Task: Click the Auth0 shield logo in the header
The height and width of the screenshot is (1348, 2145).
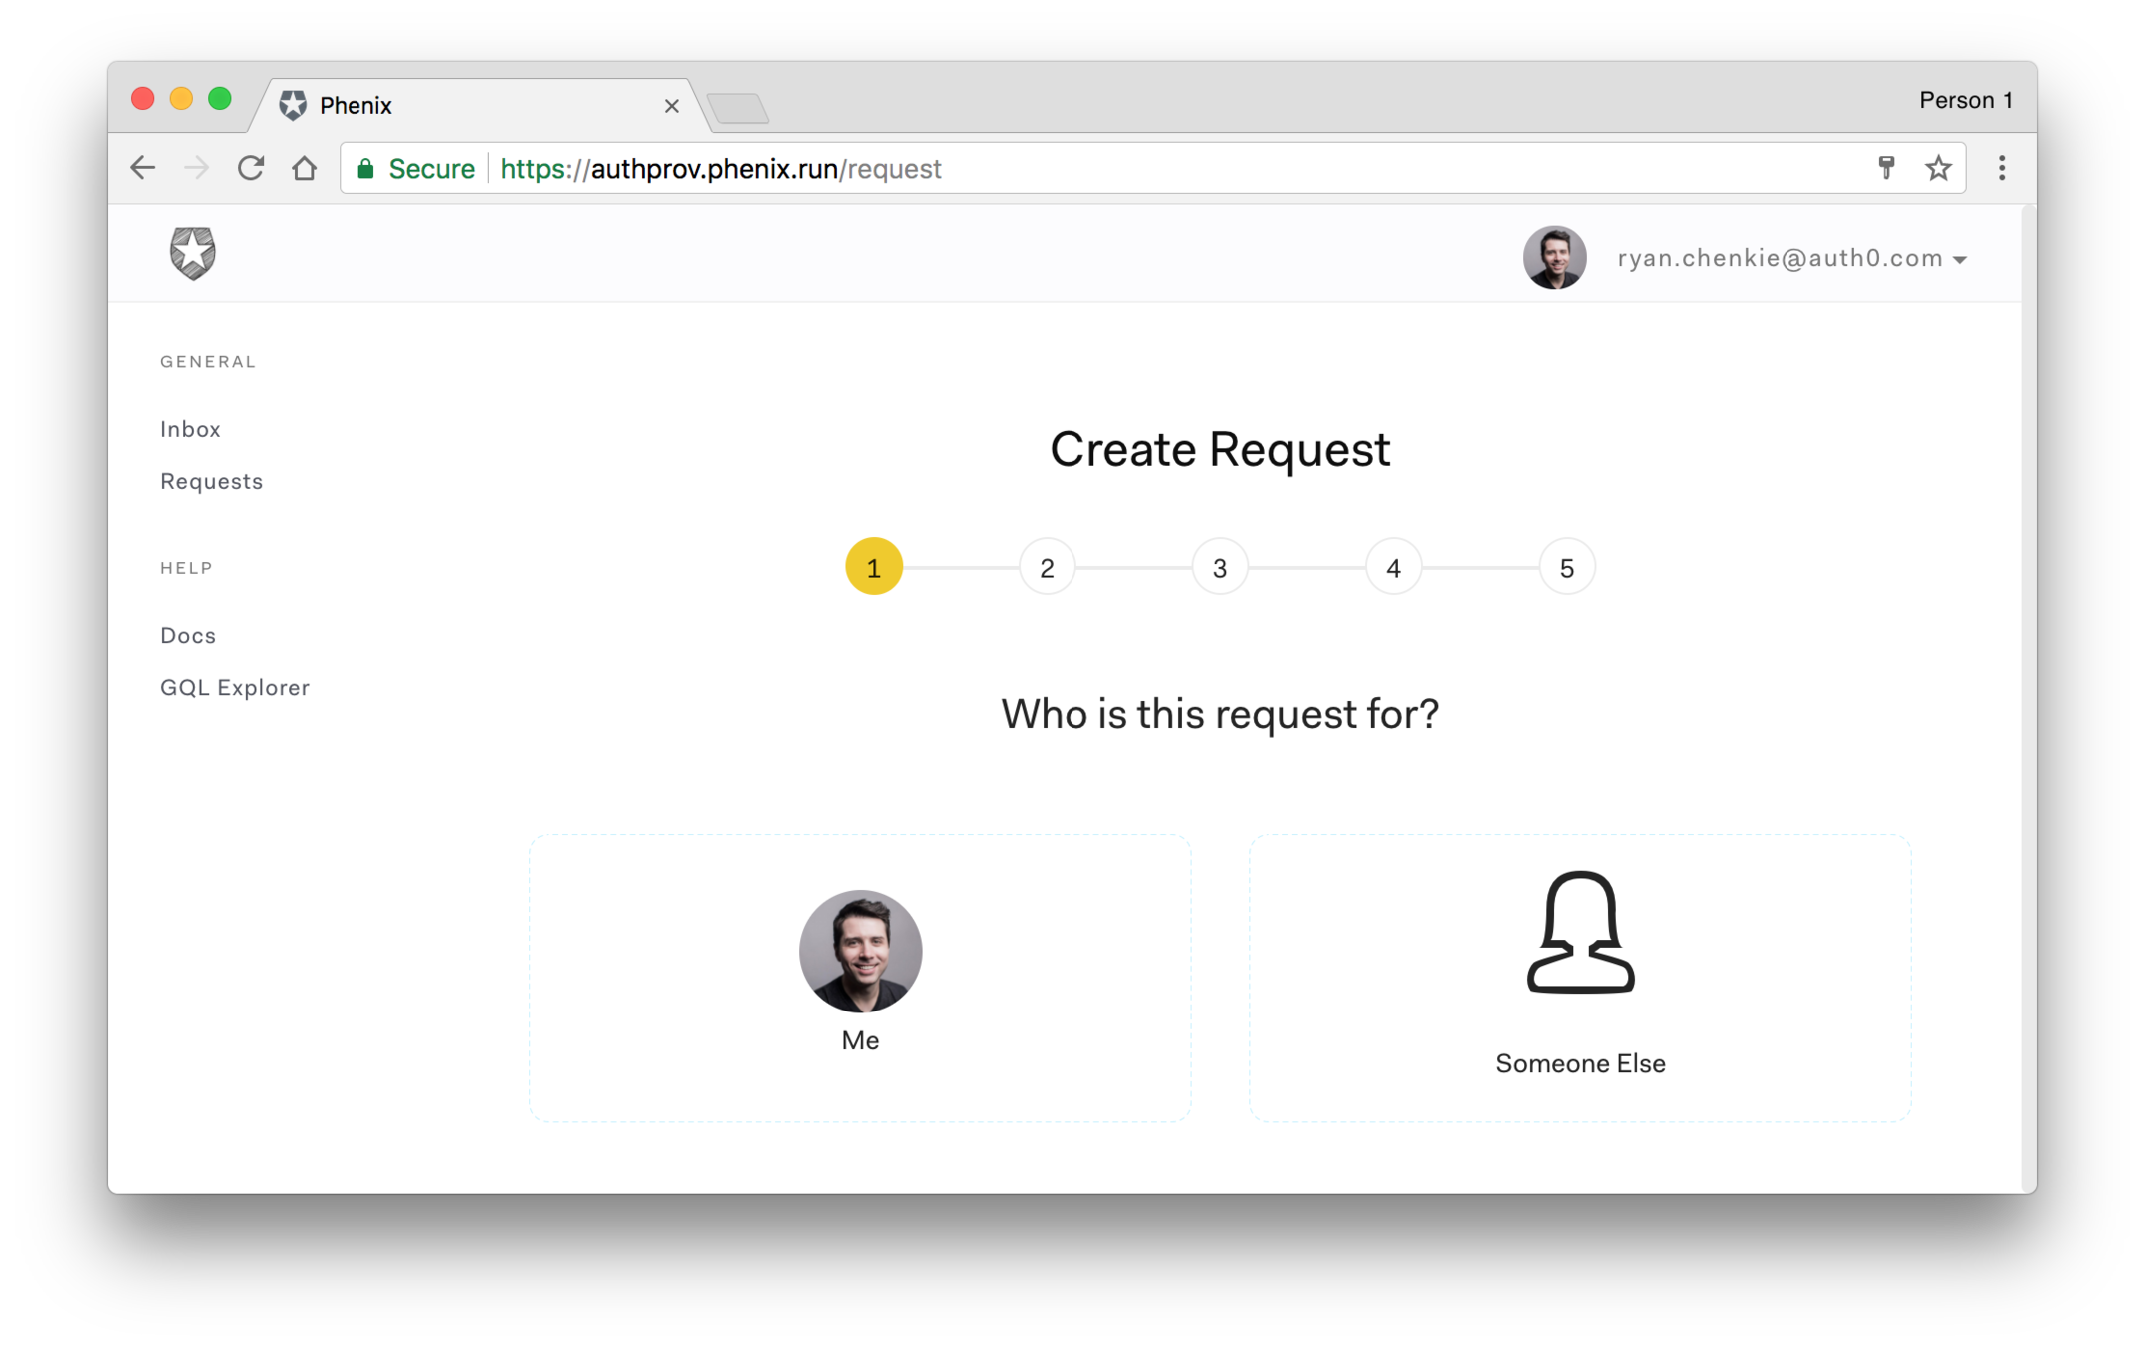Action: (x=192, y=254)
